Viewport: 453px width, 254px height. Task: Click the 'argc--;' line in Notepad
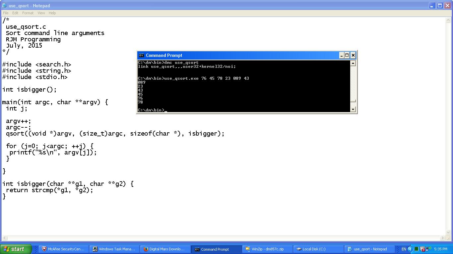click(x=18, y=127)
